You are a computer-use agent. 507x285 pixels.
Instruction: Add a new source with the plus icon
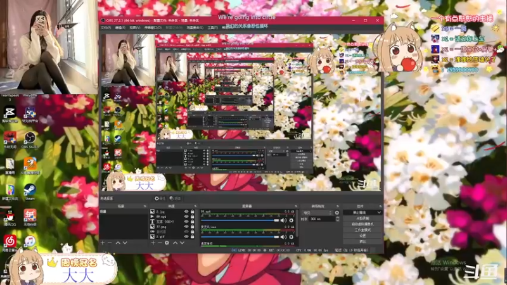(153, 243)
